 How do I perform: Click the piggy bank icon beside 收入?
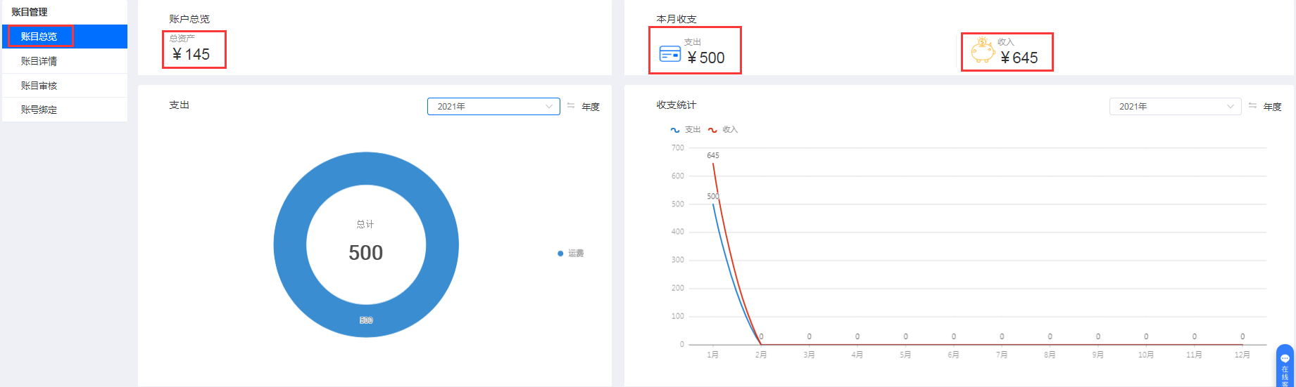[982, 52]
